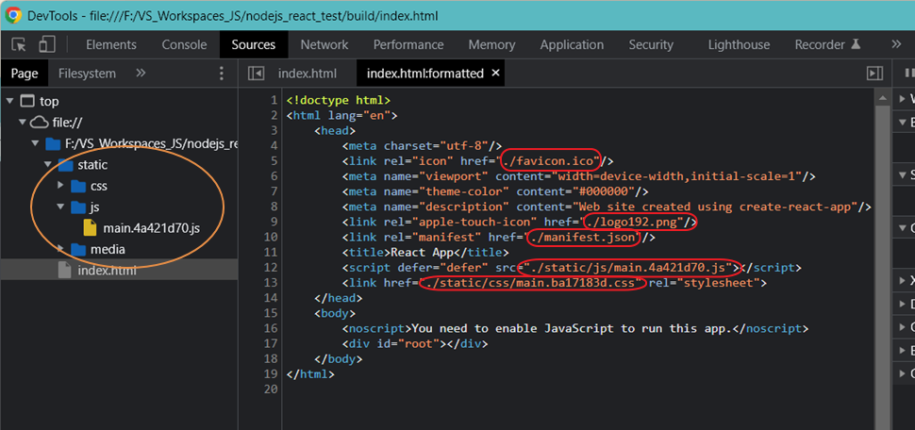Image resolution: width=915 pixels, height=430 pixels.
Task: Select the css folder
Action: [x=99, y=186]
